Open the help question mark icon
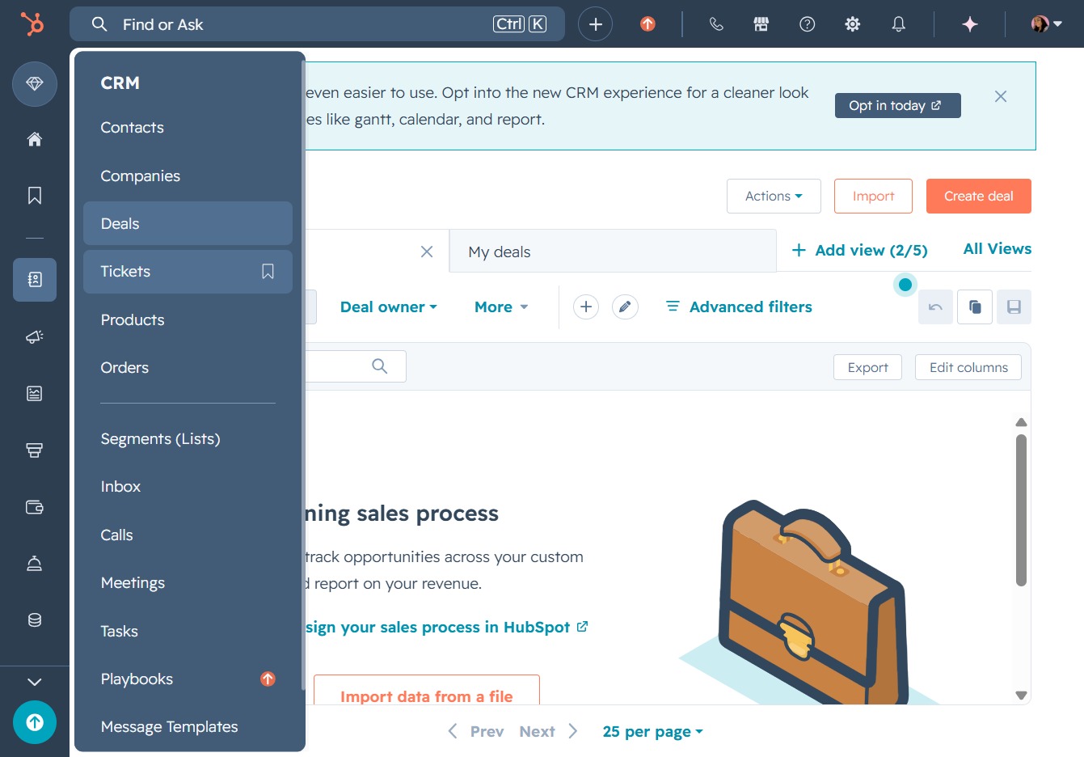The width and height of the screenshot is (1084, 757). (x=807, y=24)
